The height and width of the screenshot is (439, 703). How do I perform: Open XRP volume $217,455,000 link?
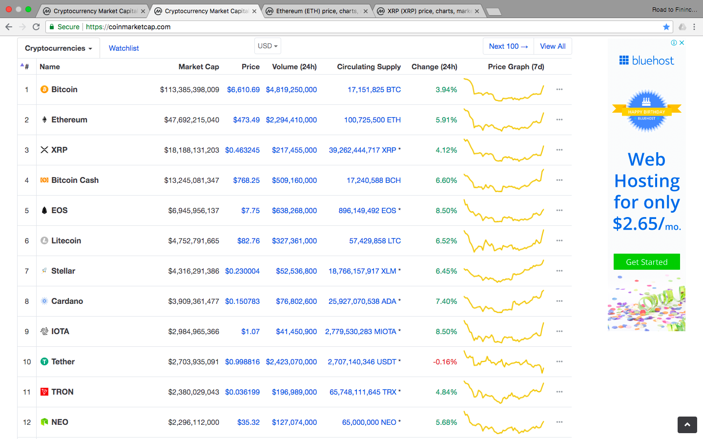click(x=294, y=150)
